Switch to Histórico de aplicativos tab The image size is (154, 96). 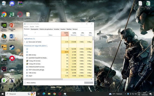pos(46,29)
